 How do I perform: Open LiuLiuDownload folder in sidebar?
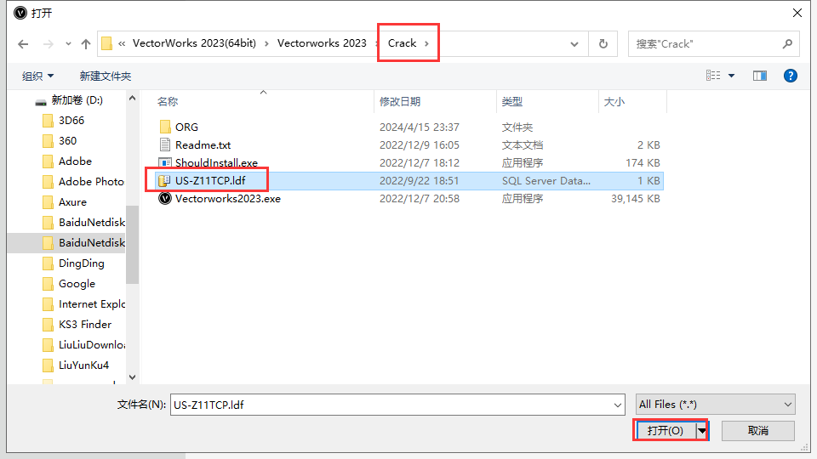pos(92,344)
